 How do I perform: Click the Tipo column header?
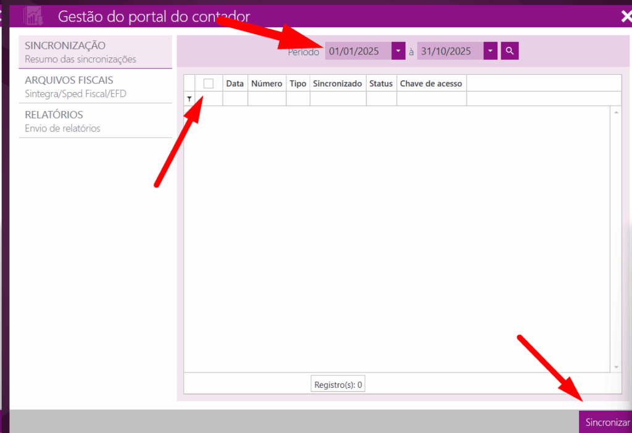[x=298, y=83]
